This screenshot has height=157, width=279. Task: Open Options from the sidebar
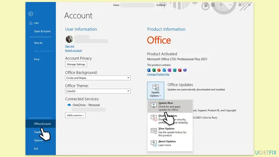[38, 140]
